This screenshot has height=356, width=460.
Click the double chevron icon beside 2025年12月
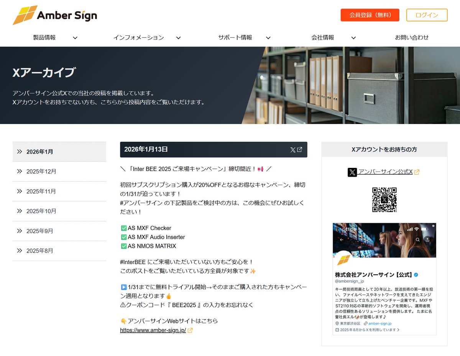pos(20,171)
